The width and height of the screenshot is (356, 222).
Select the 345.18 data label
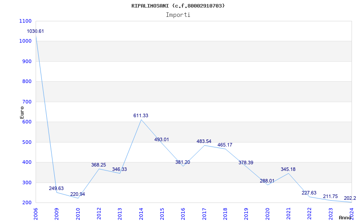(x=288, y=169)
